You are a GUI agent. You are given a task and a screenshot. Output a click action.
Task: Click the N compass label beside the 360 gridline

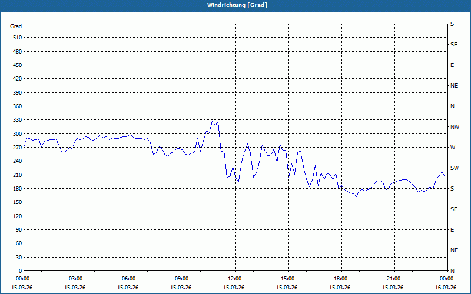(452, 106)
